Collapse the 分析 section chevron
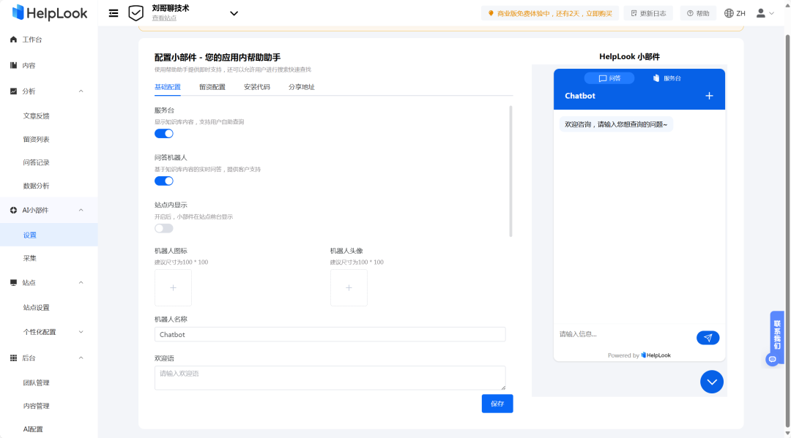Viewport: 791px width, 438px height. pos(81,91)
